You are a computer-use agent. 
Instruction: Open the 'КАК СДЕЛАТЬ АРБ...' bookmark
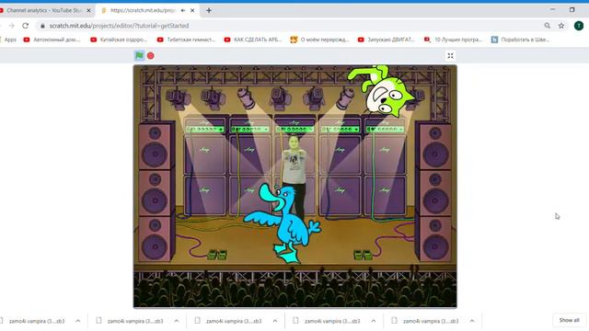[253, 40]
